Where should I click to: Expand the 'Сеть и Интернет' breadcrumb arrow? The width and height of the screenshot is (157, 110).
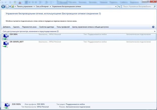pyautogui.click(x=50, y=6)
